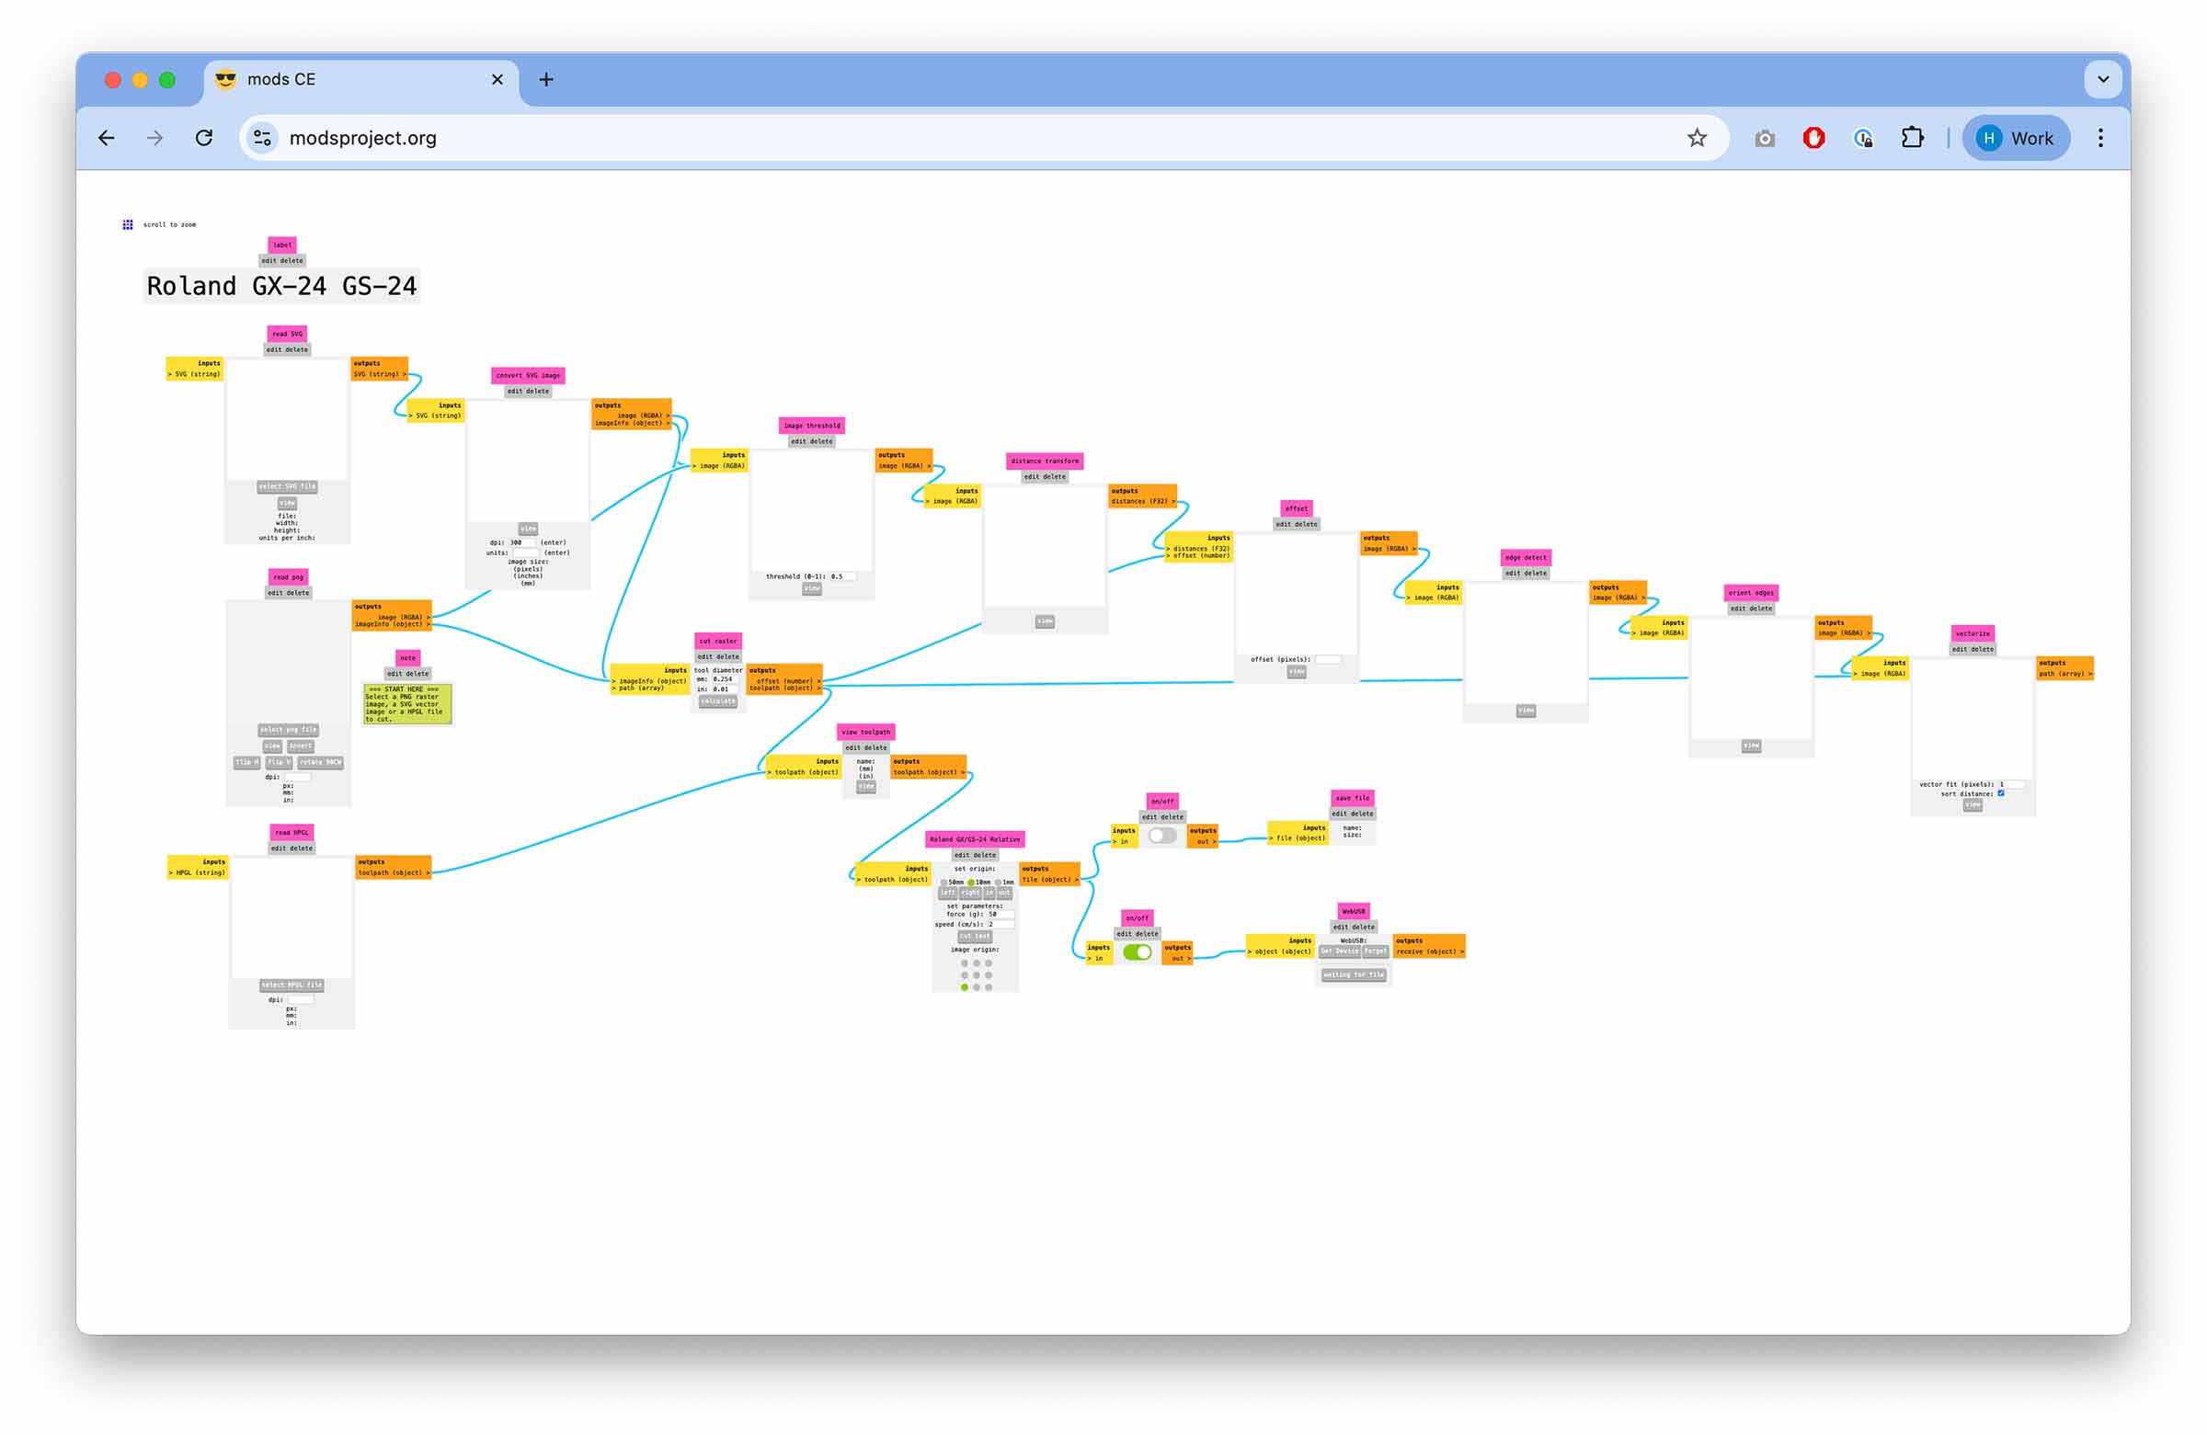Image resolution: width=2207 pixels, height=1435 pixels.
Task: Bookmark page with the star icon
Action: 1696,138
